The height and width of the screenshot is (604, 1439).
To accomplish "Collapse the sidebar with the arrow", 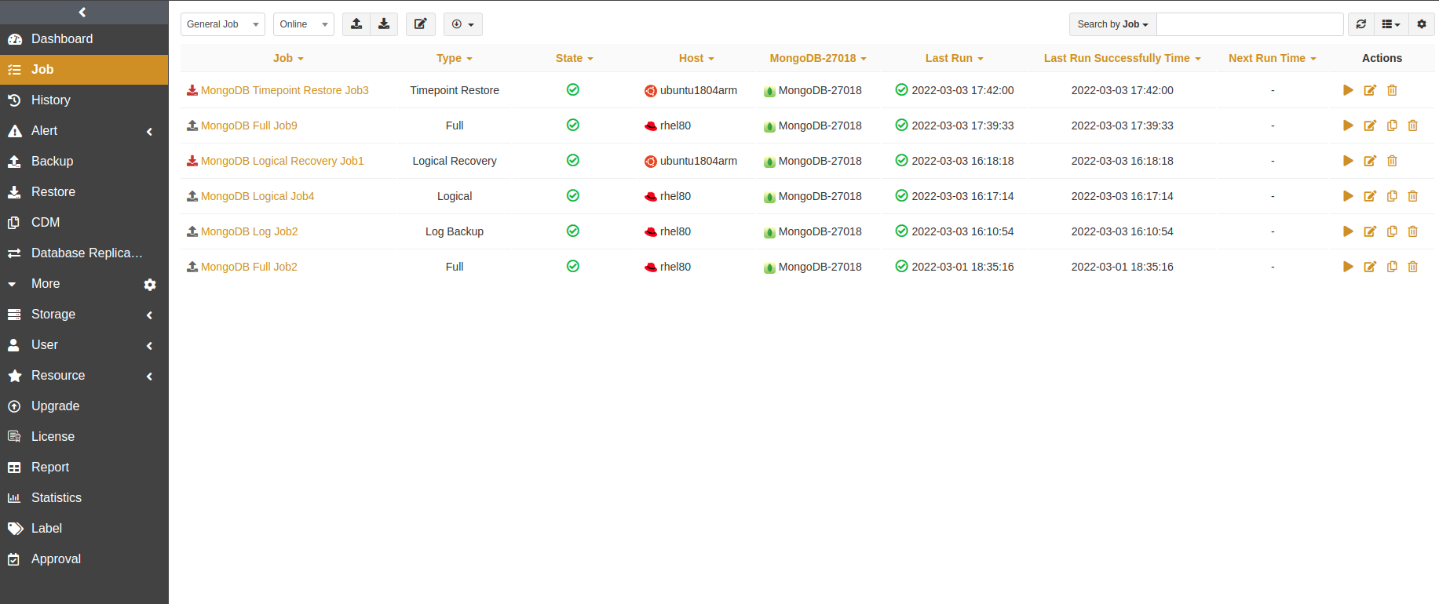I will (82, 12).
